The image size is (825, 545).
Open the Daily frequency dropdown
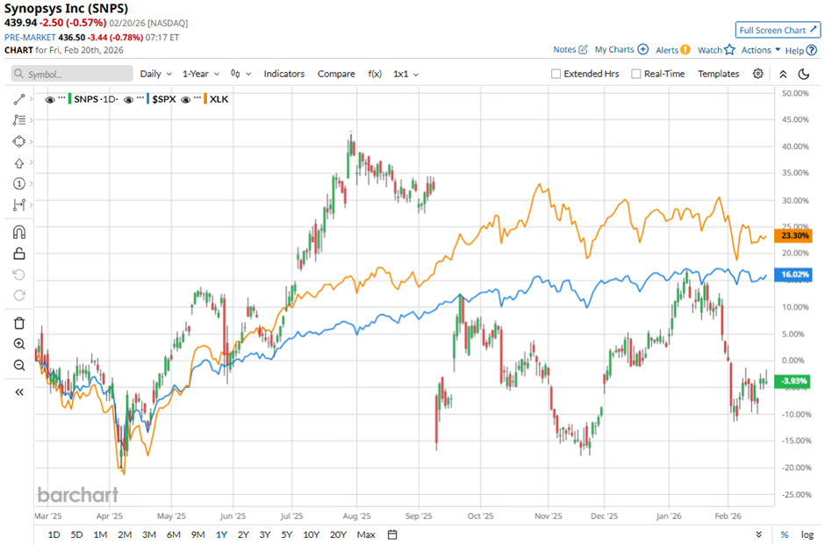(x=154, y=75)
